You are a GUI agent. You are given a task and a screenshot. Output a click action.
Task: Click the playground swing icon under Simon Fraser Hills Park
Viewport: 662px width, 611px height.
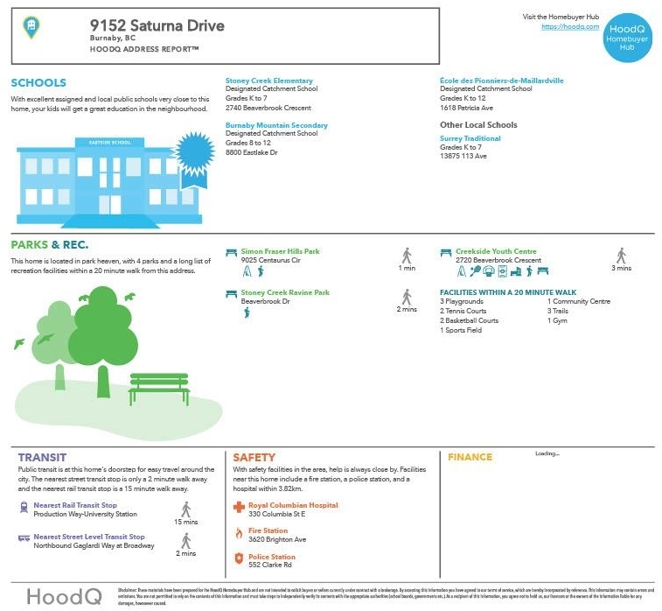pyautogui.click(x=247, y=271)
